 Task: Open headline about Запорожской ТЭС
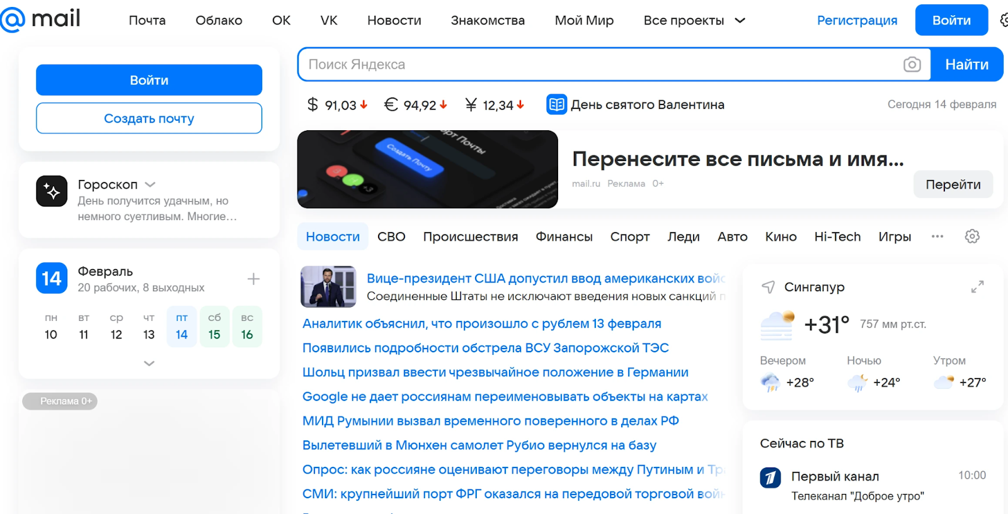coord(486,348)
